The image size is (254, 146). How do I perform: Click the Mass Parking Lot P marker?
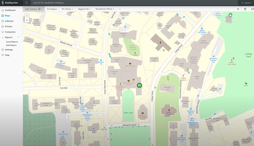(63, 132)
